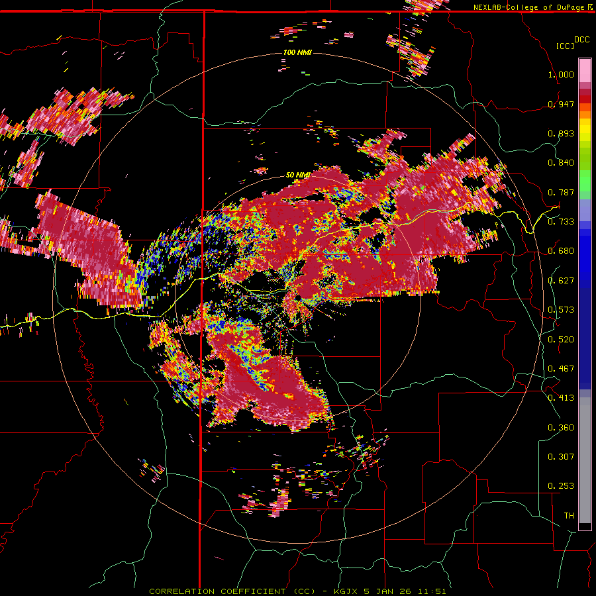This screenshot has width=596, height=596.
Task: Select the 1.000 scale value
Action: tap(561, 74)
